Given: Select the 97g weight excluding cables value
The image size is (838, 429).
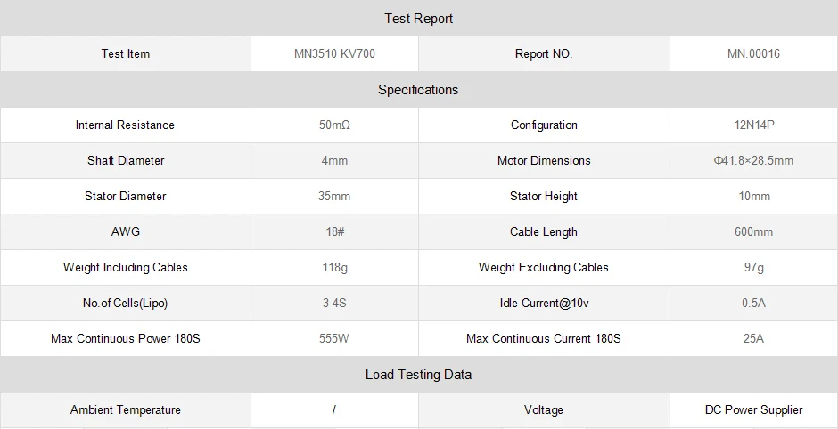Looking at the screenshot, I should 753,268.
